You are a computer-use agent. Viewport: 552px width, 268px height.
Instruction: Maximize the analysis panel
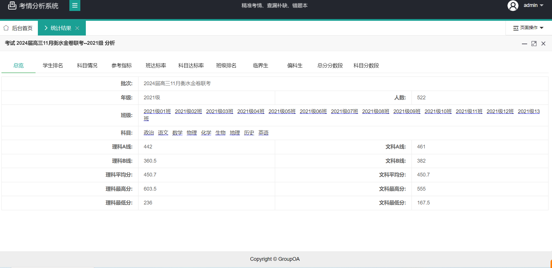534,44
